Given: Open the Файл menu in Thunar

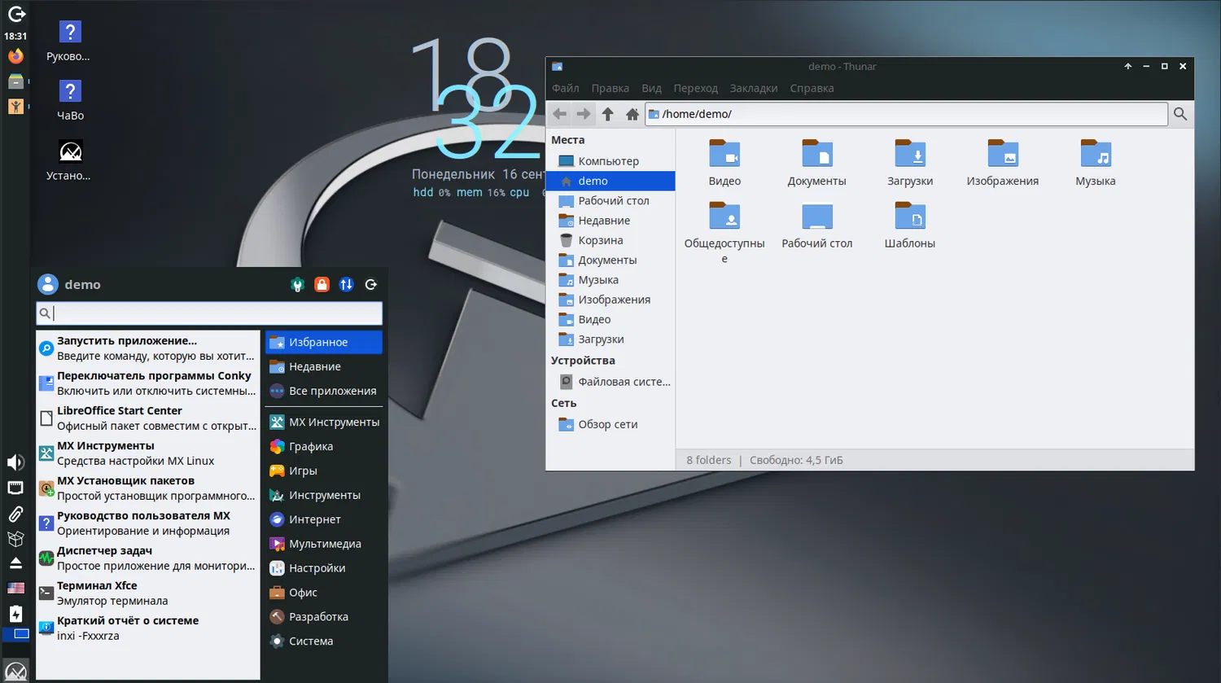Looking at the screenshot, I should click(565, 88).
